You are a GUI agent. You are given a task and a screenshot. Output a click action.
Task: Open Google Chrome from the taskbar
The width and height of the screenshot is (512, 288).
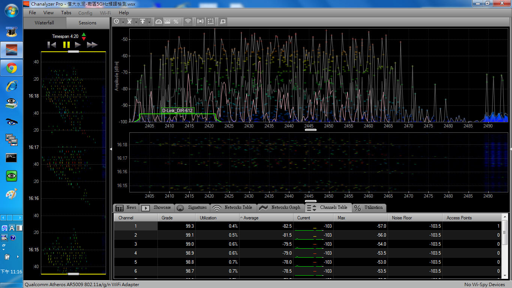(12, 68)
